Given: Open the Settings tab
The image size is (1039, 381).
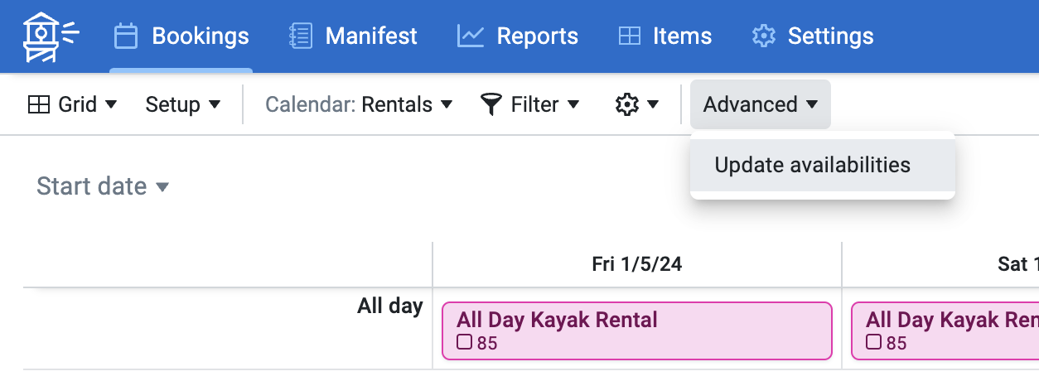Looking at the screenshot, I should pos(812,36).
